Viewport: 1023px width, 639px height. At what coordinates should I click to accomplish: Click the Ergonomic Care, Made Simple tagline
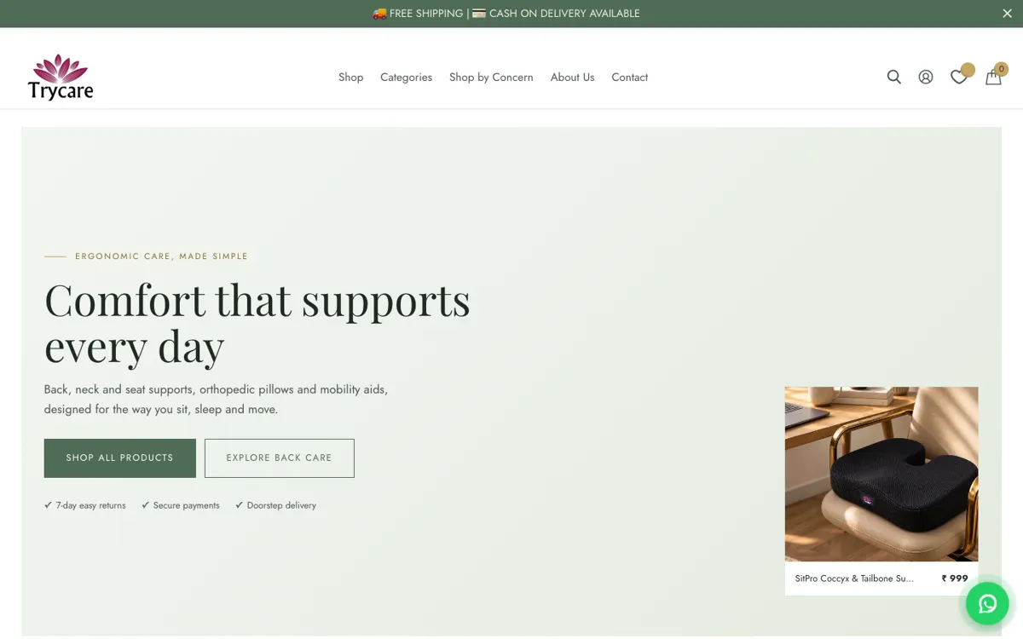pos(161,256)
